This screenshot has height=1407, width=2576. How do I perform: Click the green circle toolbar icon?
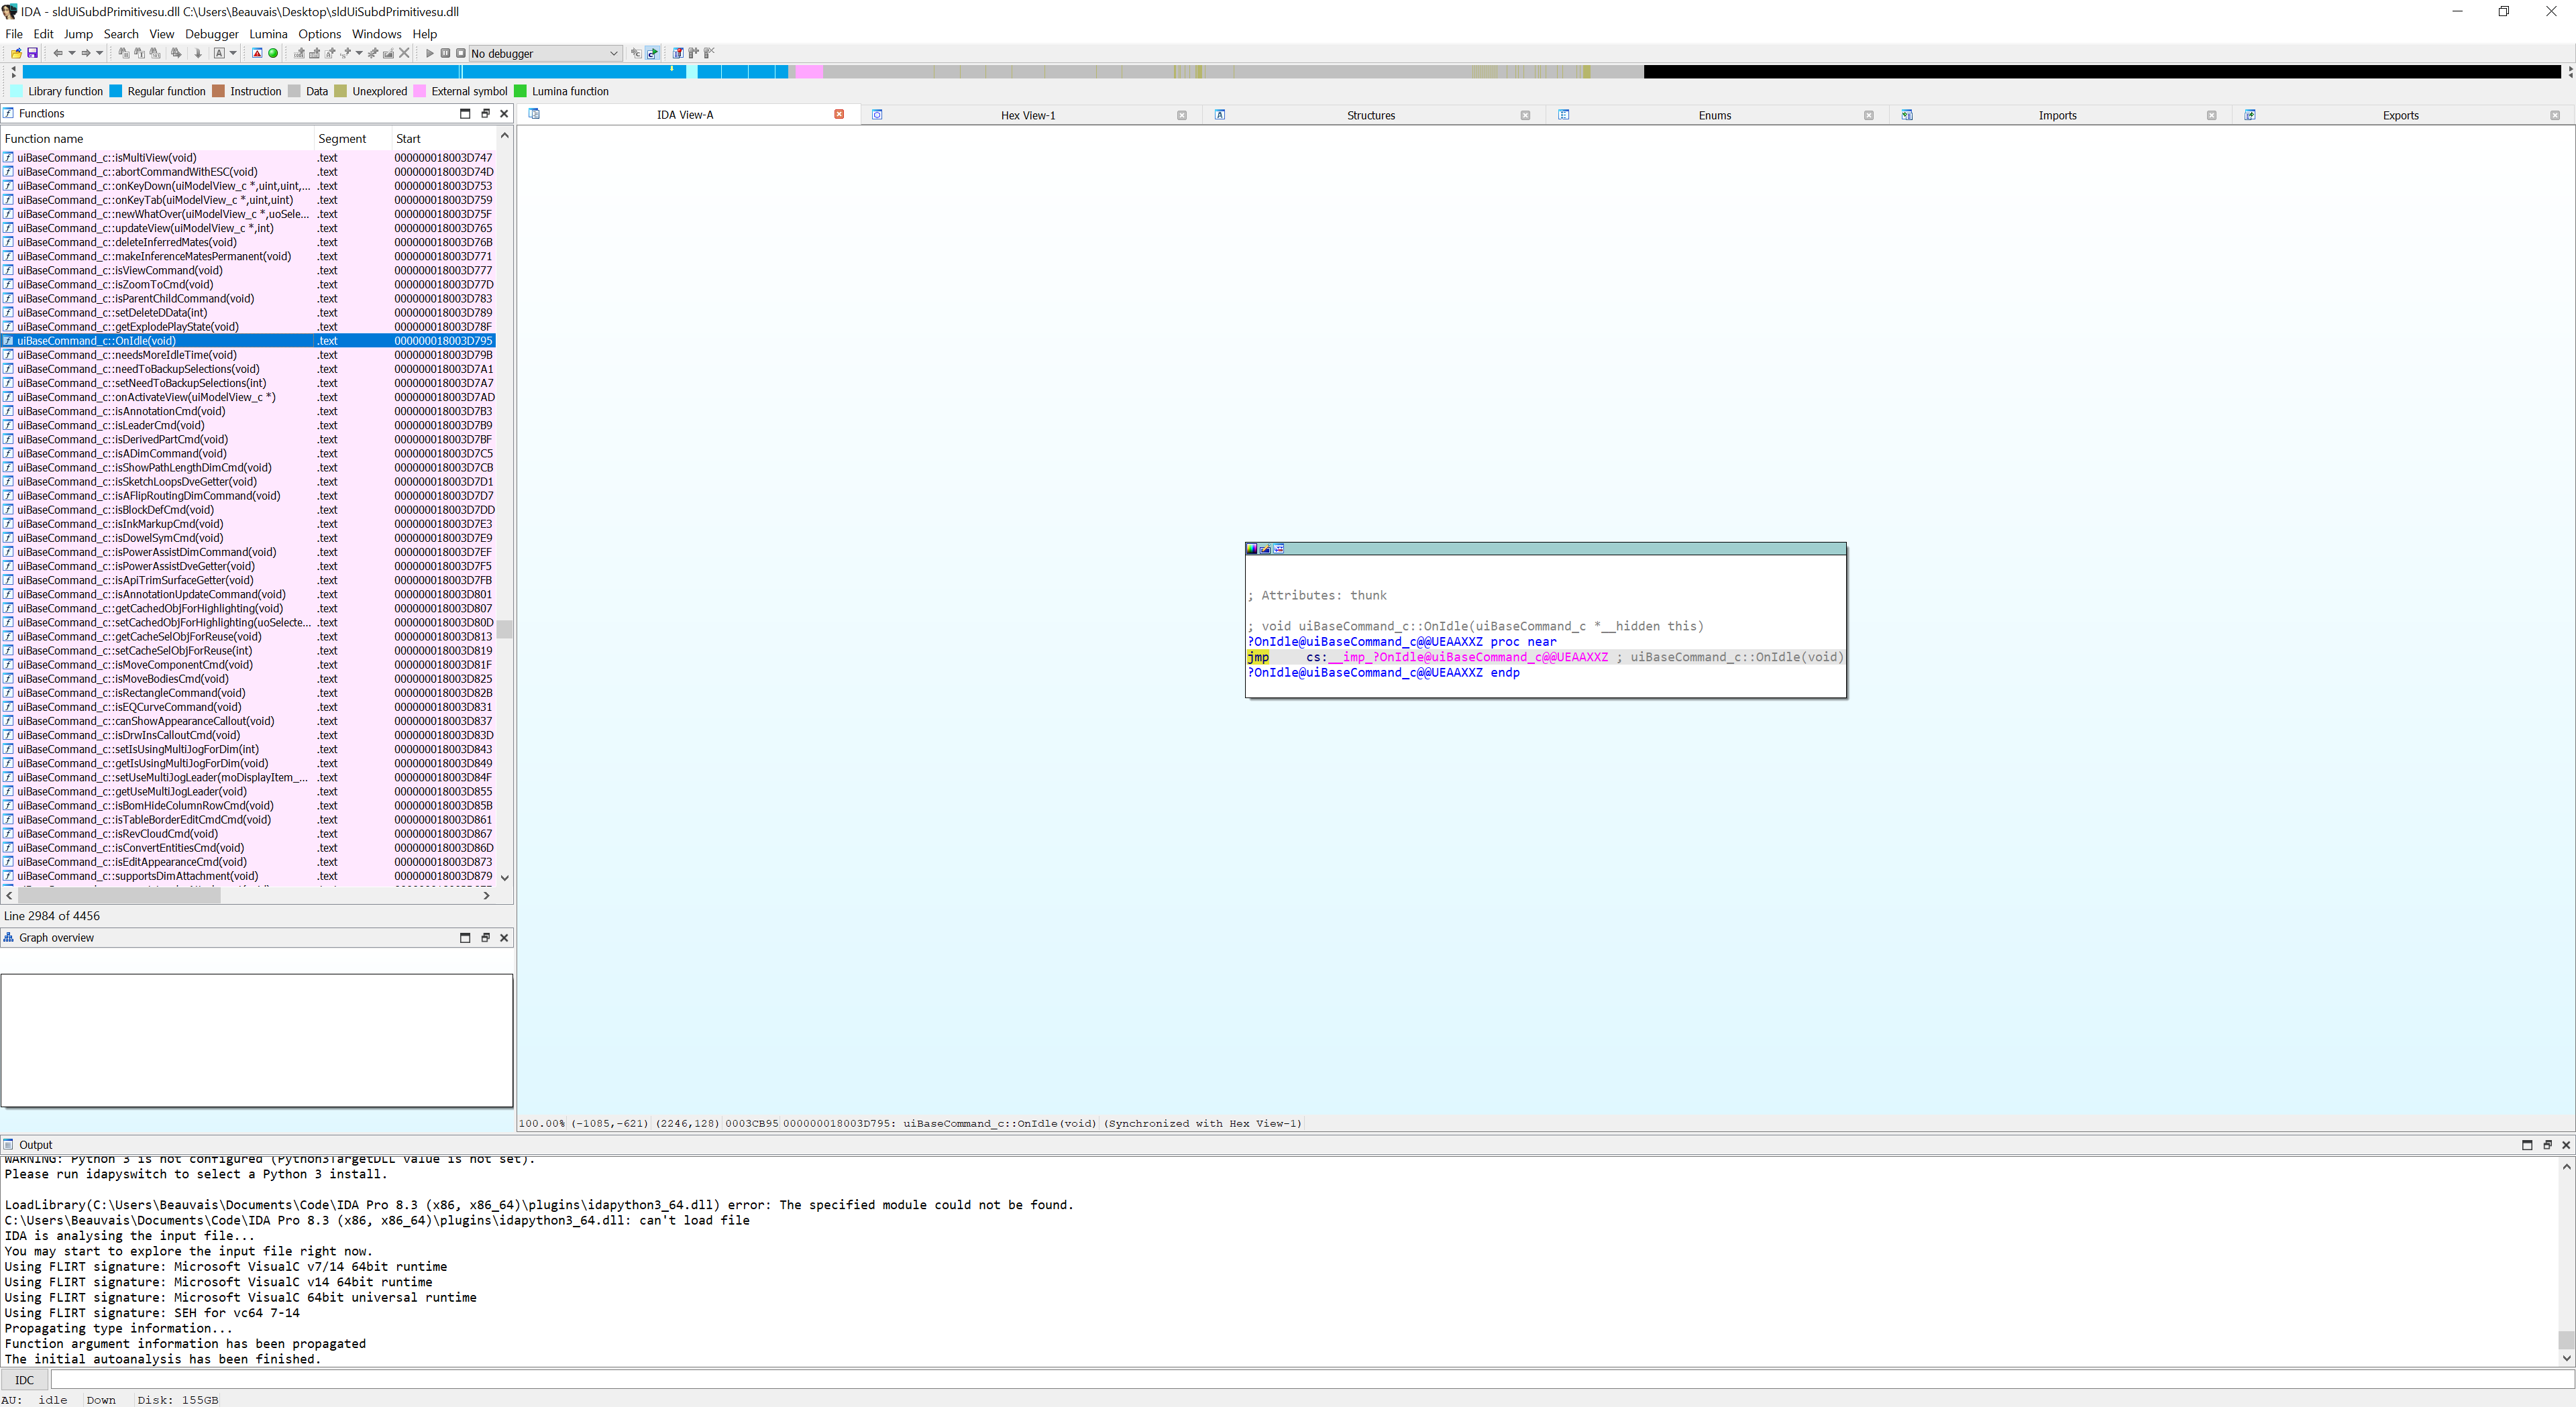(x=273, y=53)
